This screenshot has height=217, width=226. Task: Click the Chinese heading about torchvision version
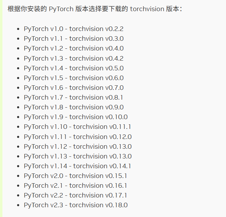[x=95, y=9]
